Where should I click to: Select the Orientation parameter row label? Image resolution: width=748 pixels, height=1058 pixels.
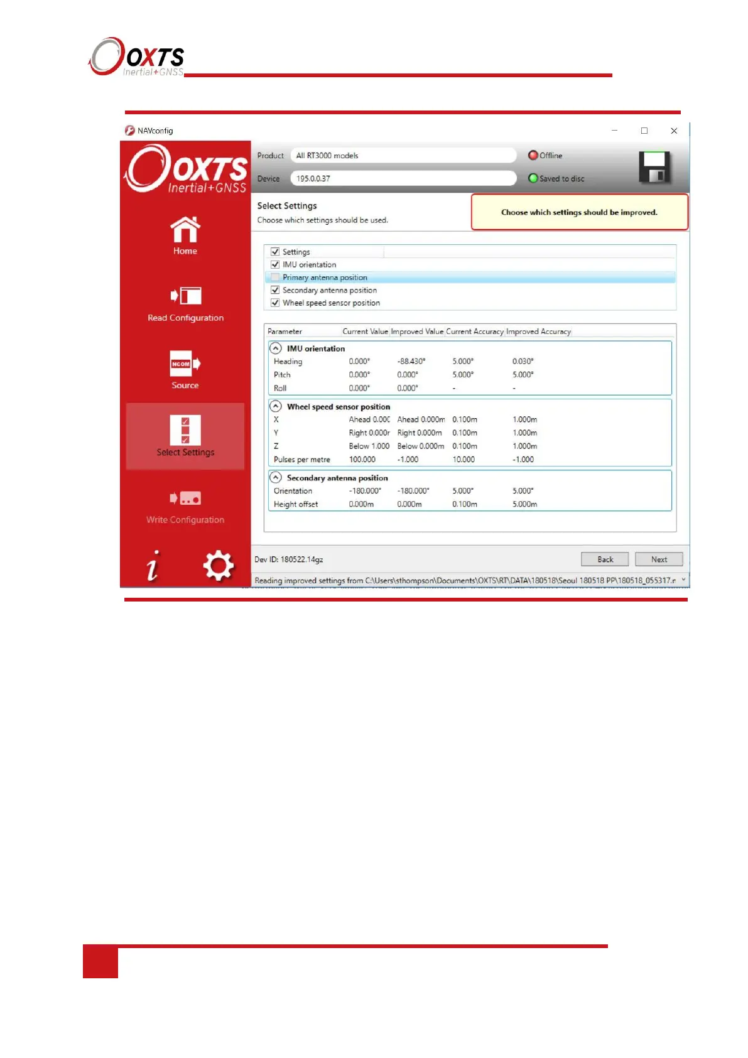click(293, 491)
